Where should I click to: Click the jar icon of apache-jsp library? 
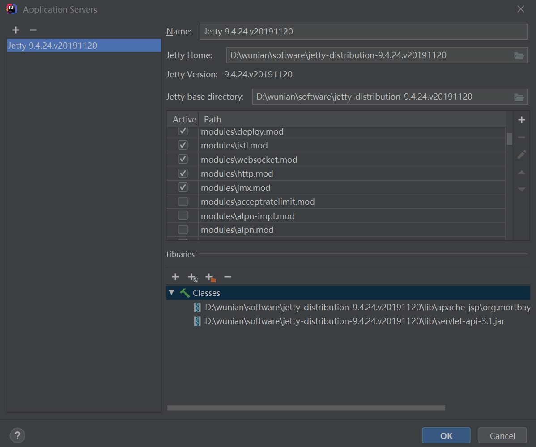click(197, 308)
